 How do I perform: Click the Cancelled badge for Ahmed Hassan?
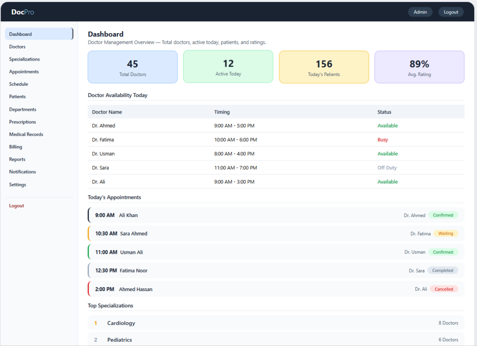point(444,289)
